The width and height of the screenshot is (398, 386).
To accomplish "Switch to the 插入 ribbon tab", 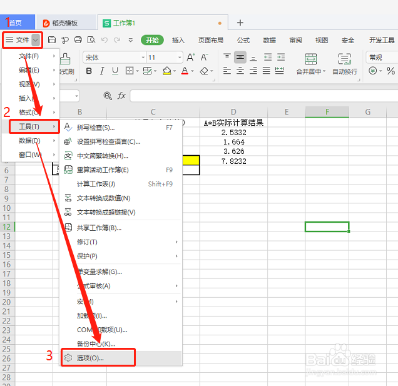I will point(178,40).
